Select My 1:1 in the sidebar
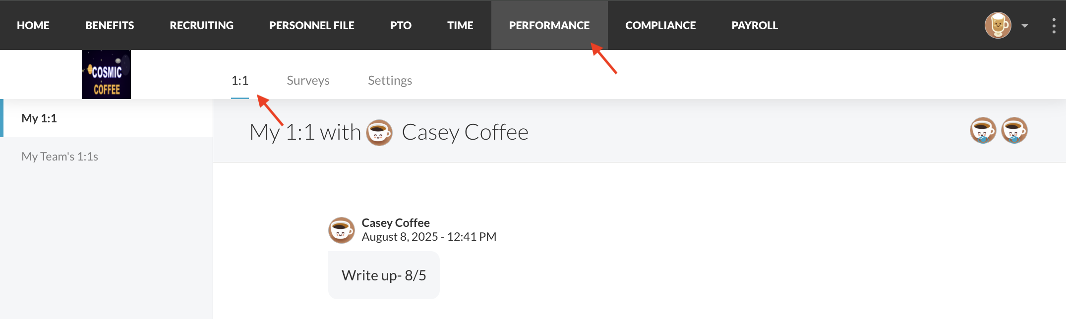Viewport: 1066px width, 319px height. tap(39, 118)
